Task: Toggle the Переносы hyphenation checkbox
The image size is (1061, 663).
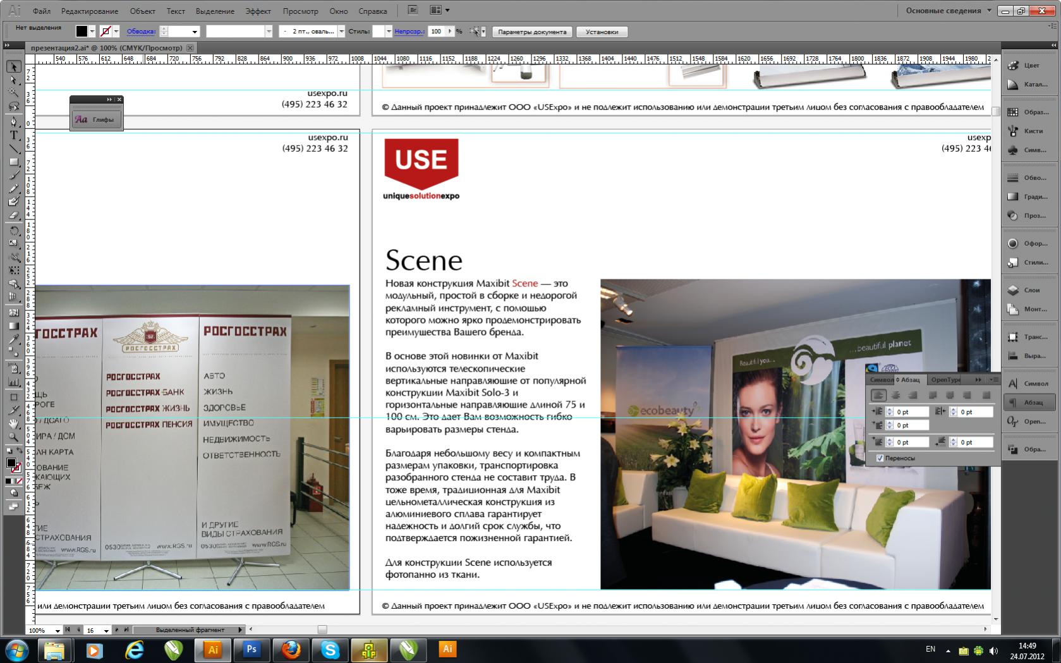Action: pyautogui.click(x=880, y=458)
